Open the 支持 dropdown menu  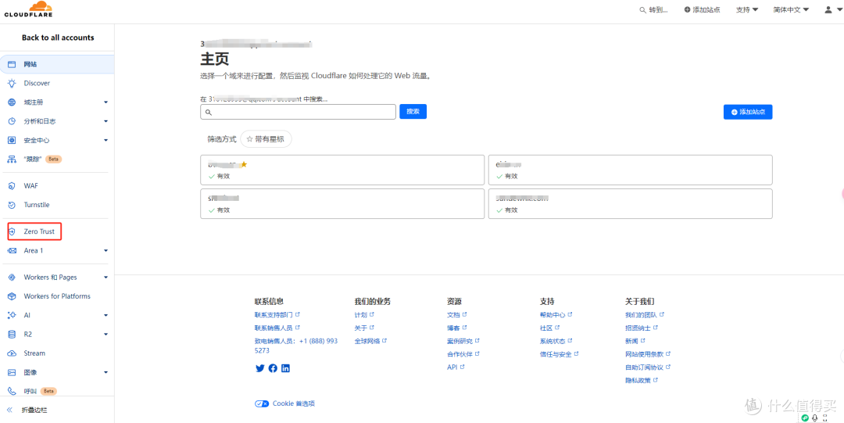click(x=747, y=9)
